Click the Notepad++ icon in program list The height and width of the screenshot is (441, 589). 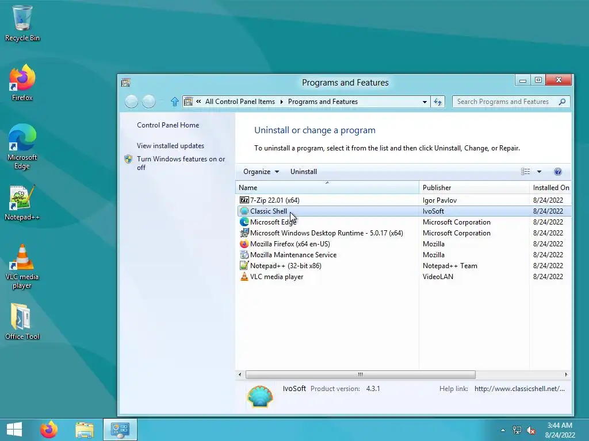point(244,265)
